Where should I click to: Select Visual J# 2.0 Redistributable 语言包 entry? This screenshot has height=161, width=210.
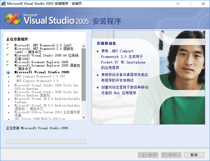(47, 107)
